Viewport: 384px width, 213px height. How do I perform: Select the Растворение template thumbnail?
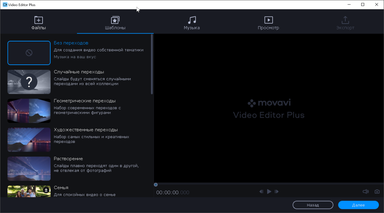point(29,169)
